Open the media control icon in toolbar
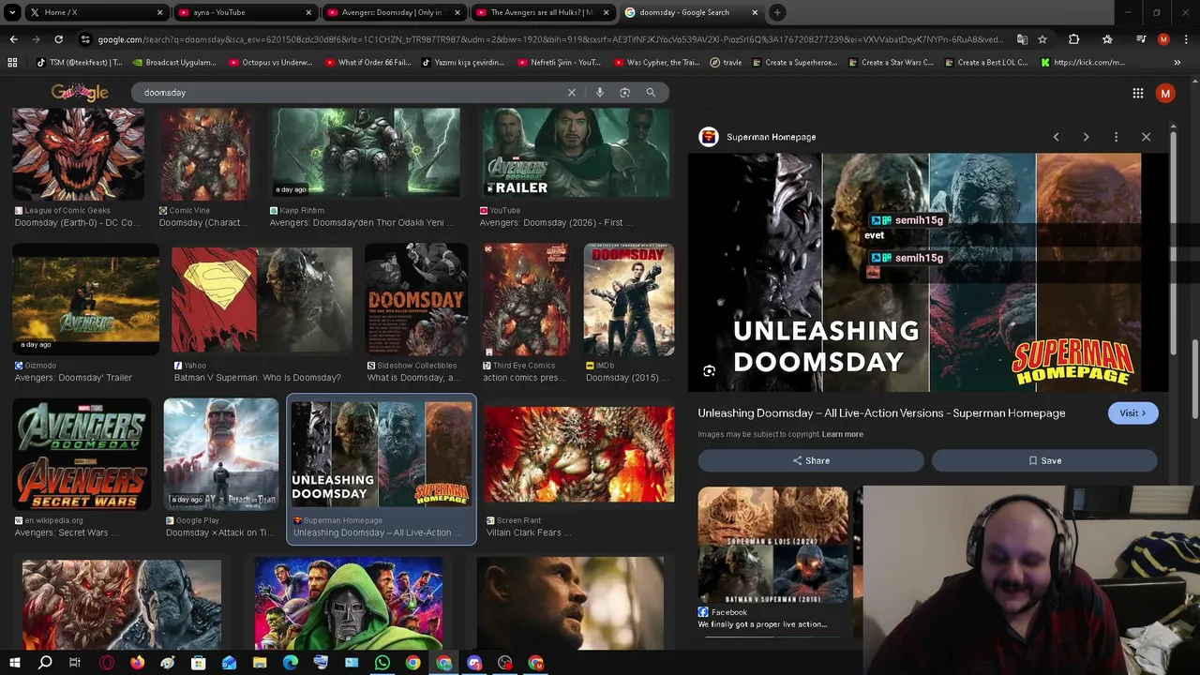 pyautogui.click(x=1141, y=39)
